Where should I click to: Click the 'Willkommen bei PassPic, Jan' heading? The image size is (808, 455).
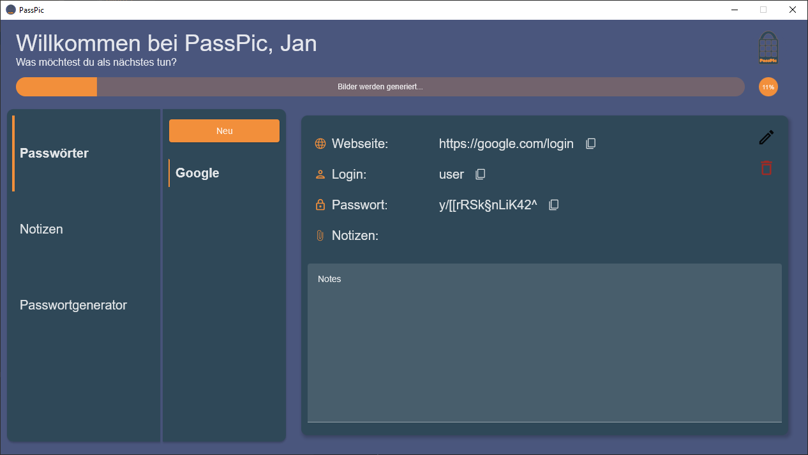167,43
